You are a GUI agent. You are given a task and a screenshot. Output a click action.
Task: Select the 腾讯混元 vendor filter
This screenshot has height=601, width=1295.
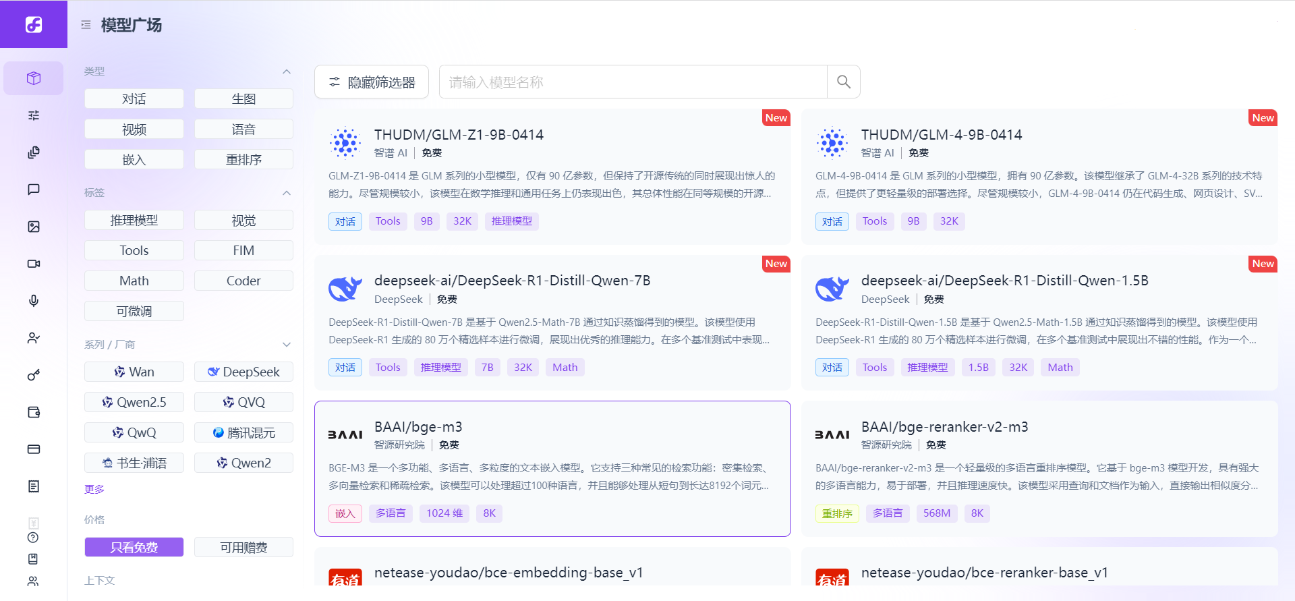[243, 432]
